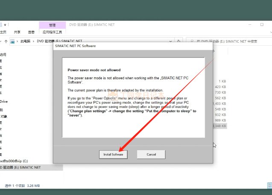Expand the address bar history dropdown
This screenshot has width=272, height=195.
(170, 41)
